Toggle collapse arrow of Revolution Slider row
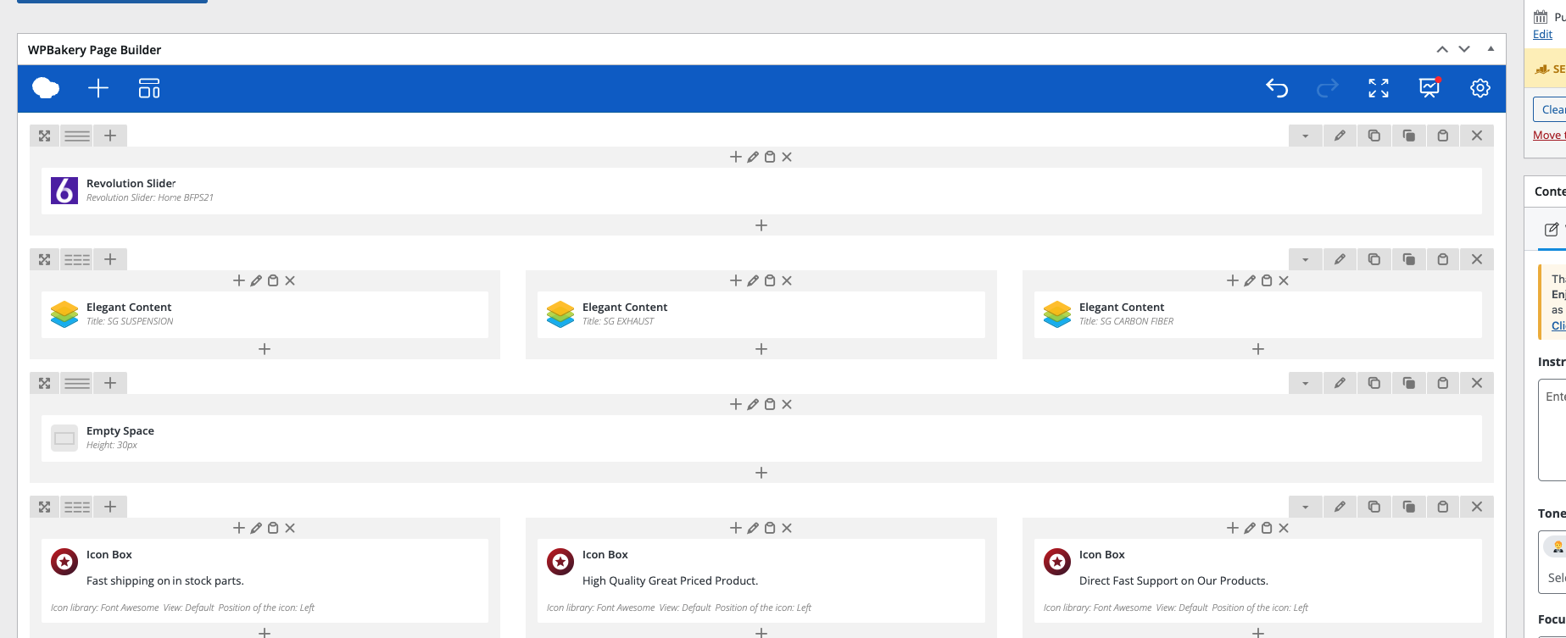Viewport: 1566px width, 638px height. coord(1306,136)
